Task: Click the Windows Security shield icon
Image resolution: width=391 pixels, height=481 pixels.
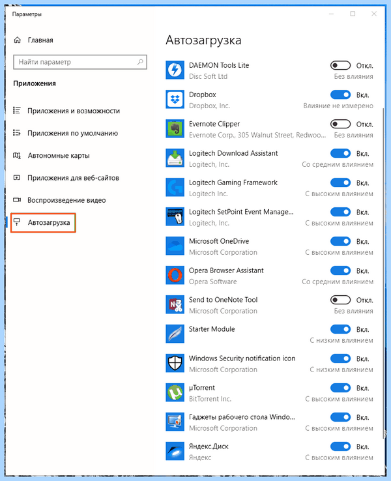Action: 175,363
